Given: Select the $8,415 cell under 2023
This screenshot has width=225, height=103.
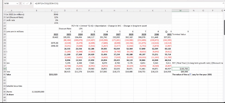Looking at the screenshot, I should pyautogui.click(x=65, y=72).
